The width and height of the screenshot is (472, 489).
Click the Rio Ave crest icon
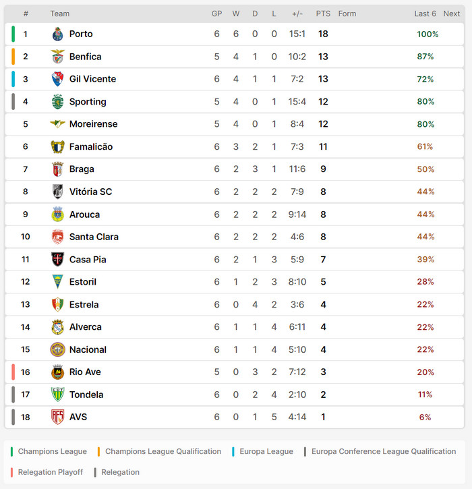coord(57,372)
